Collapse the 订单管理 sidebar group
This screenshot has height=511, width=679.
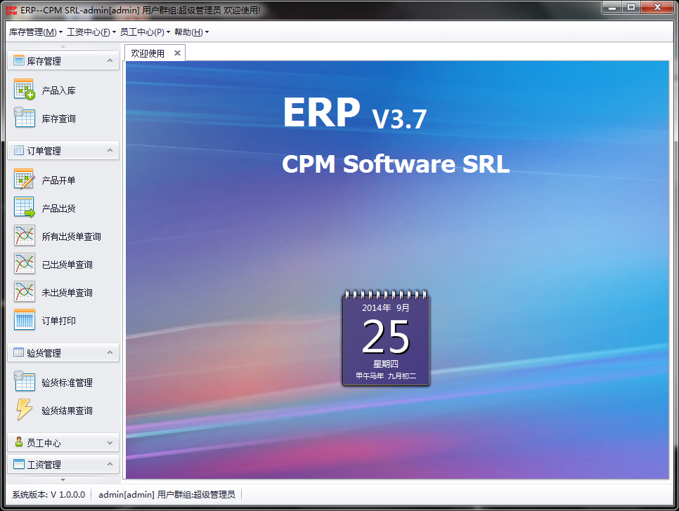110,150
